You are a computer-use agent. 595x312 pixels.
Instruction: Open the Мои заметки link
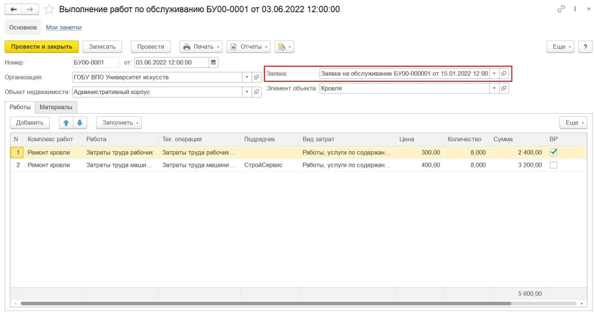click(x=63, y=27)
